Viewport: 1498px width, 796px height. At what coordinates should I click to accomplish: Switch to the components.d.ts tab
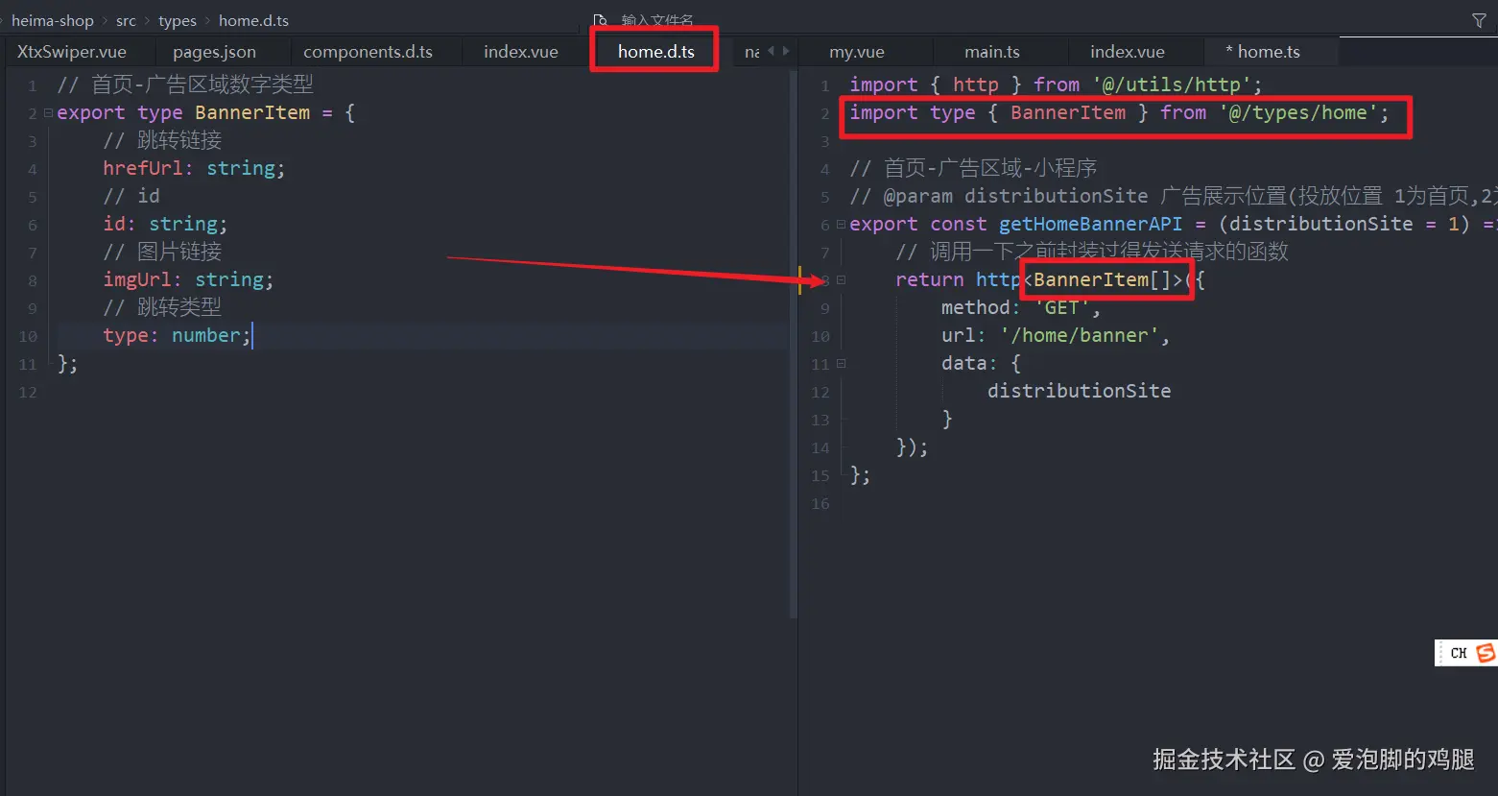click(x=368, y=52)
